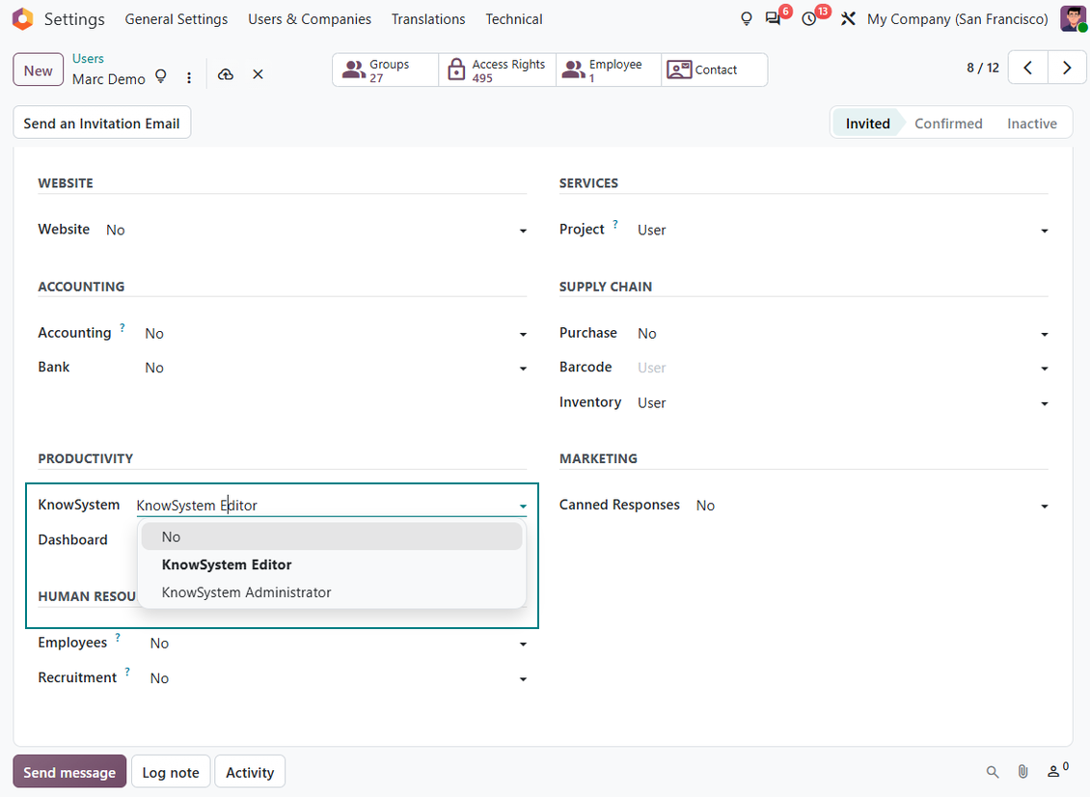The height and width of the screenshot is (797, 1090).
Task: Click the 8 / 12 pager counter
Action: click(982, 69)
